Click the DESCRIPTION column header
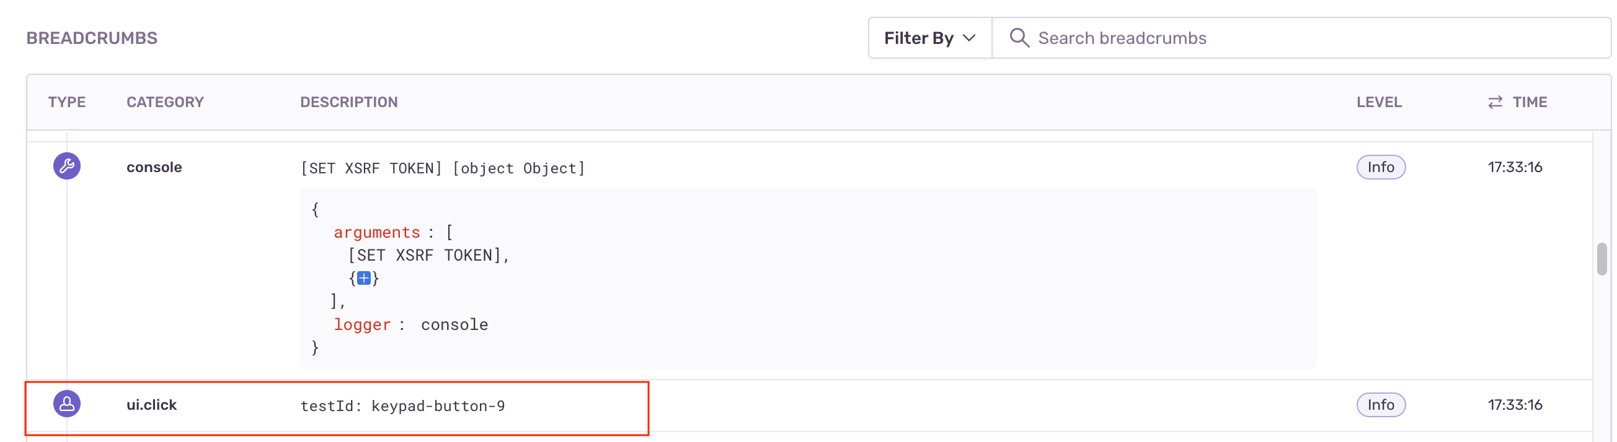 point(348,102)
